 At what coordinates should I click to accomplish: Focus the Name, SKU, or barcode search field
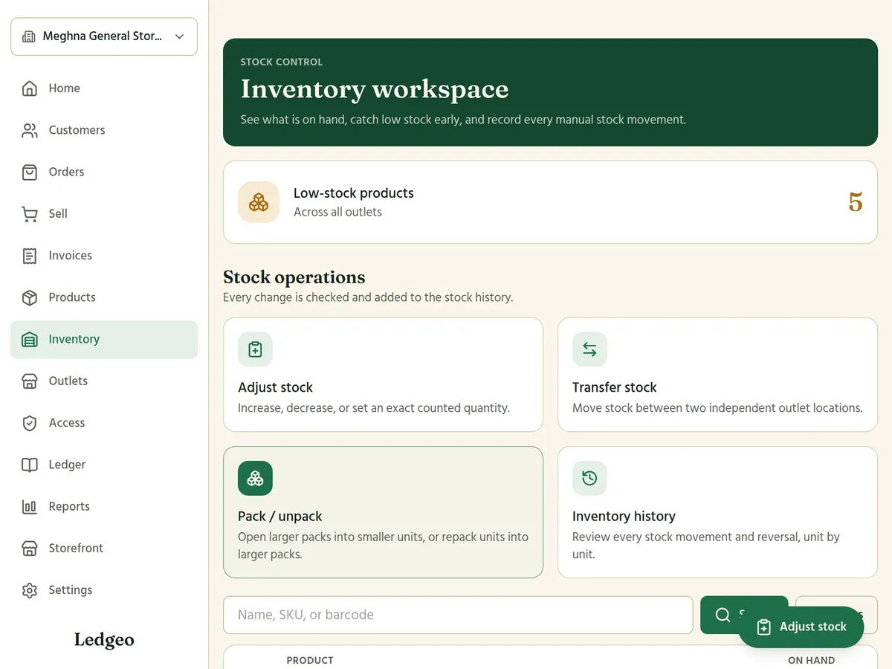tap(458, 615)
